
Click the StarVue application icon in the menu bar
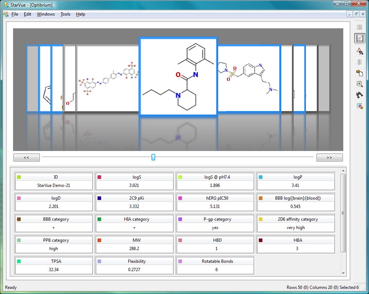click(x=6, y=14)
